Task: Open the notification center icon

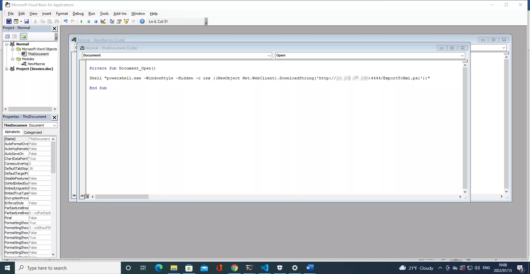Action: click(x=520, y=268)
